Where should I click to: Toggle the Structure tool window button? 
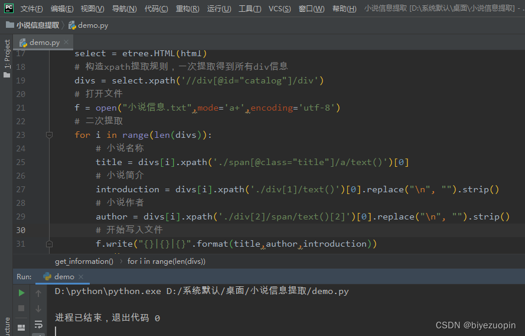(x=7, y=326)
